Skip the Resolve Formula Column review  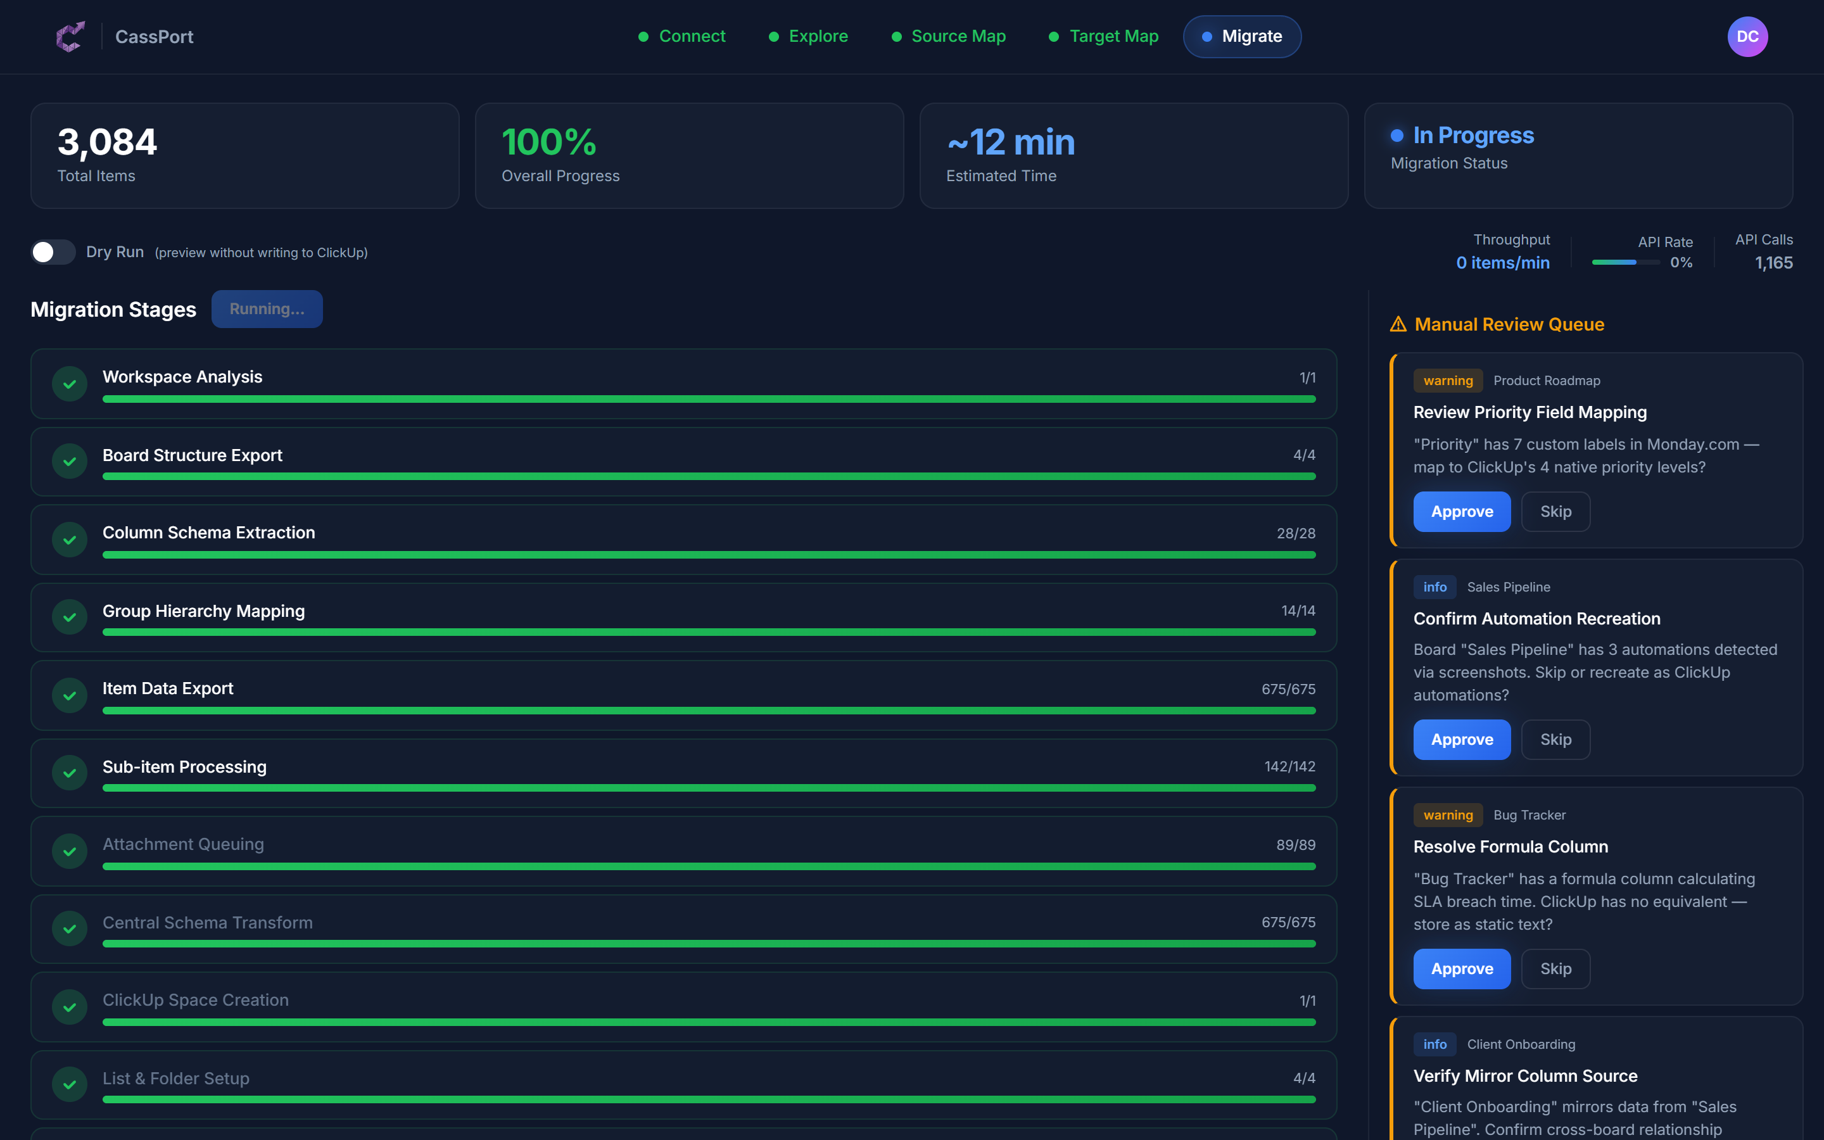(1555, 968)
